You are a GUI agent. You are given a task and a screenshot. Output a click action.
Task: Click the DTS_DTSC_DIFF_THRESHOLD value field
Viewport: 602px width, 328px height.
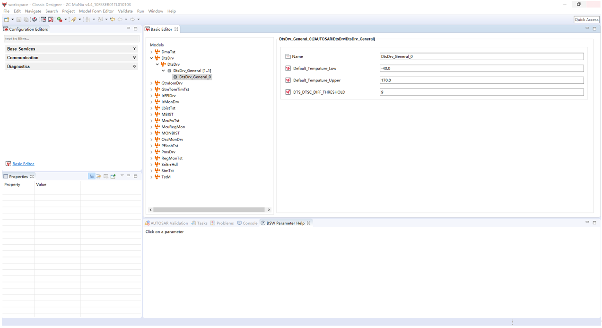click(x=481, y=92)
